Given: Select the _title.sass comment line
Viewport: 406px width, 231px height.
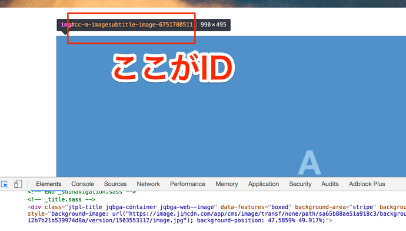Looking at the screenshot, I should [61, 199].
